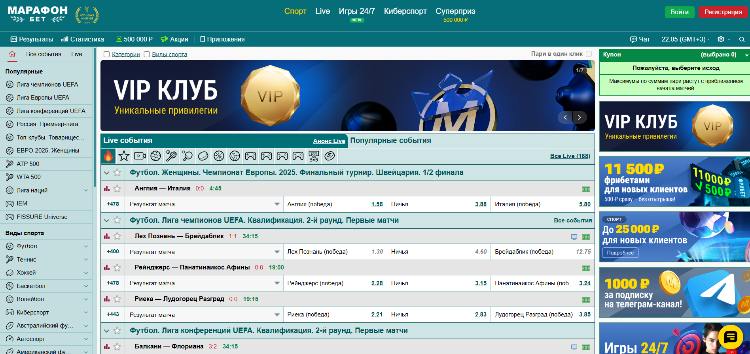The width and height of the screenshot is (750, 354).
Task: Click the Лучшая линия award badge
Action: (x=87, y=15)
